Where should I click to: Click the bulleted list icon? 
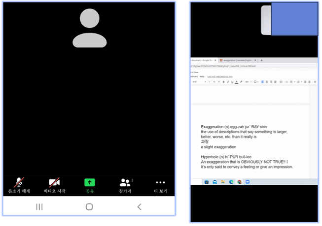(x=291, y=82)
